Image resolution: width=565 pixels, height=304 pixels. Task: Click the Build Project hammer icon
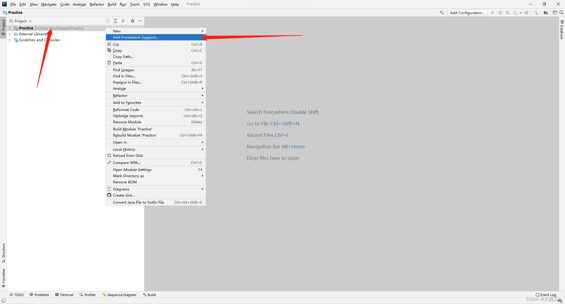[442, 13]
